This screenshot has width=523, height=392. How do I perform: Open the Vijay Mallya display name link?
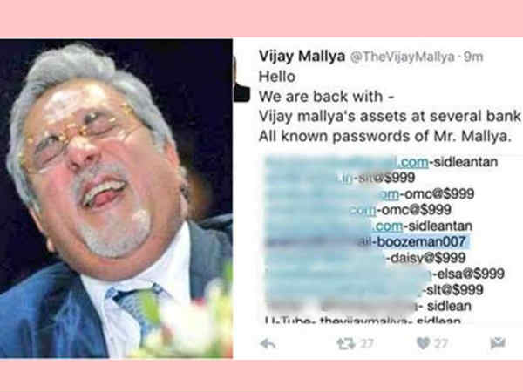pos(302,57)
